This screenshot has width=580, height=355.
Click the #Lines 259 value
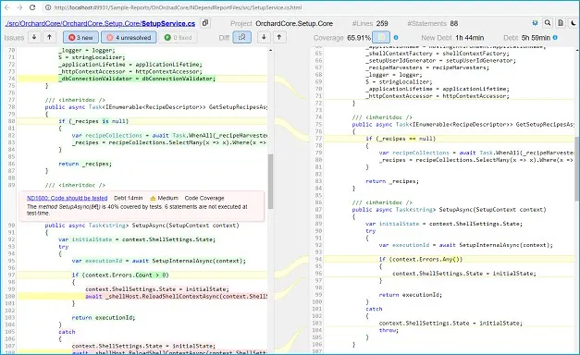pos(382,23)
